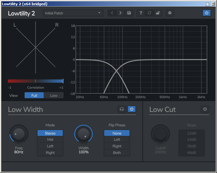
Task: Choose the 24dB slope option
Action: click(x=192, y=140)
